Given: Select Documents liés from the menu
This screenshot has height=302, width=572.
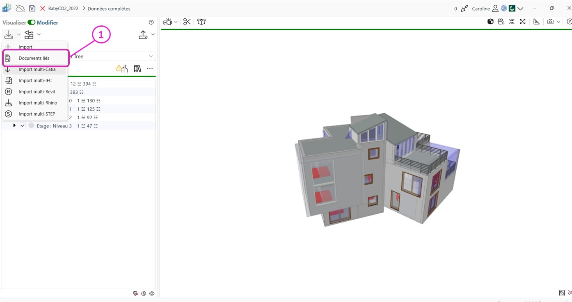Looking at the screenshot, I should pos(34,58).
